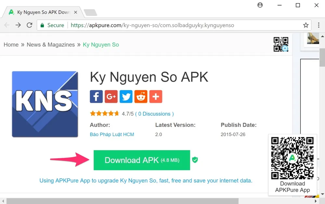The width and height of the screenshot is (325, 204).
Task: Open author Báo Pháp Luật HCM link
Action: [112, 134]
